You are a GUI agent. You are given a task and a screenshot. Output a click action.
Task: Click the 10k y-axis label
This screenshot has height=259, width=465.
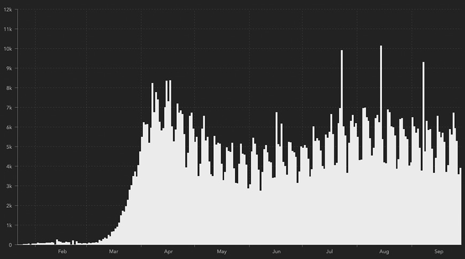pyautogui.click(x=7, y=49)
